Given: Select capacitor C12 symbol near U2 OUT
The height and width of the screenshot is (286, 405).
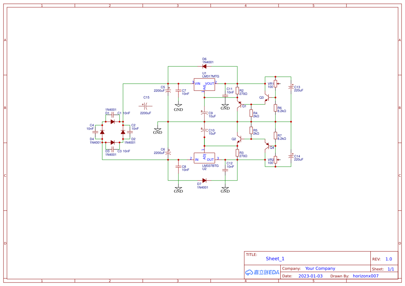Looking at the screenshot, I should point(225,170).
